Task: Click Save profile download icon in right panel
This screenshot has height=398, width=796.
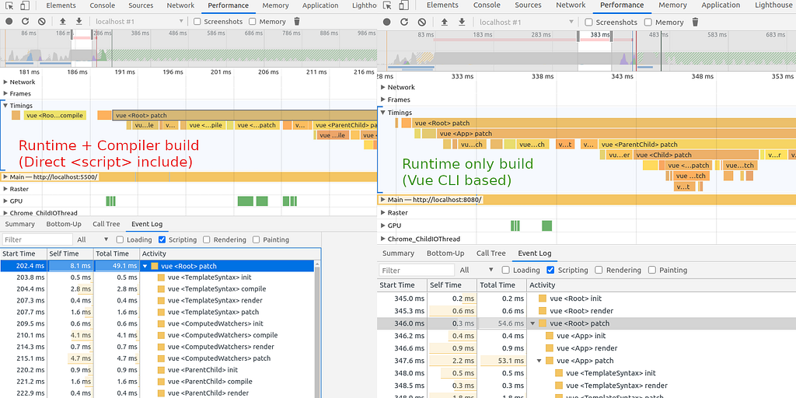Action: (x=462, y=22)
